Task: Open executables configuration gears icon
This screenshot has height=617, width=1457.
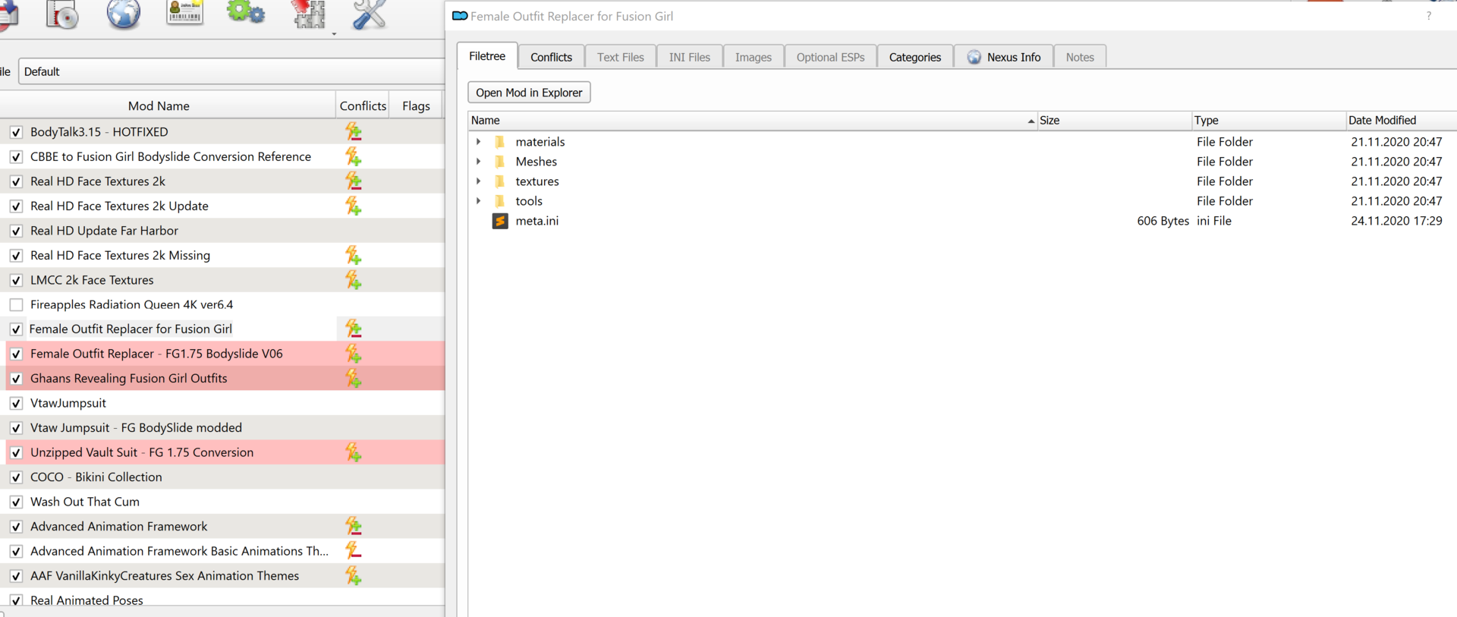Action: click(246, 12)
